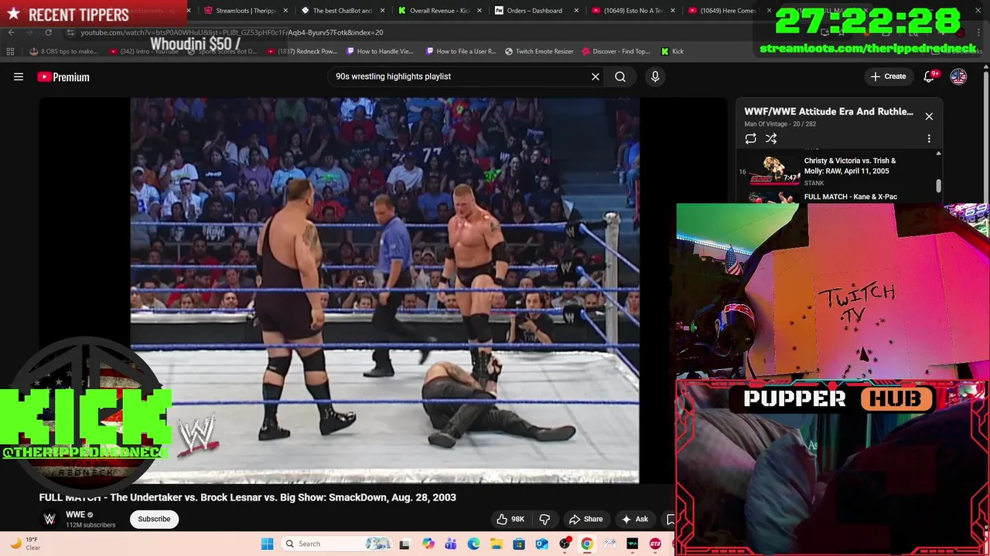Open 8 OBS tips bookmark
Image resolution: width=990 pixels, height=556 pixels.
pos(63,52)
